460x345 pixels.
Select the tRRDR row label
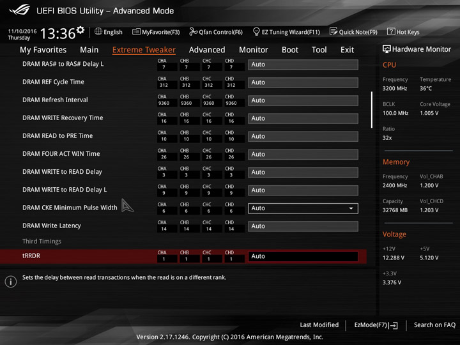(x=31, y=256)
